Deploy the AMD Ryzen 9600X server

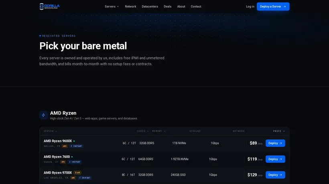275,143
